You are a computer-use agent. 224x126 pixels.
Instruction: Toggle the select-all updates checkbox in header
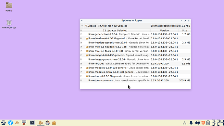point(81,31)
